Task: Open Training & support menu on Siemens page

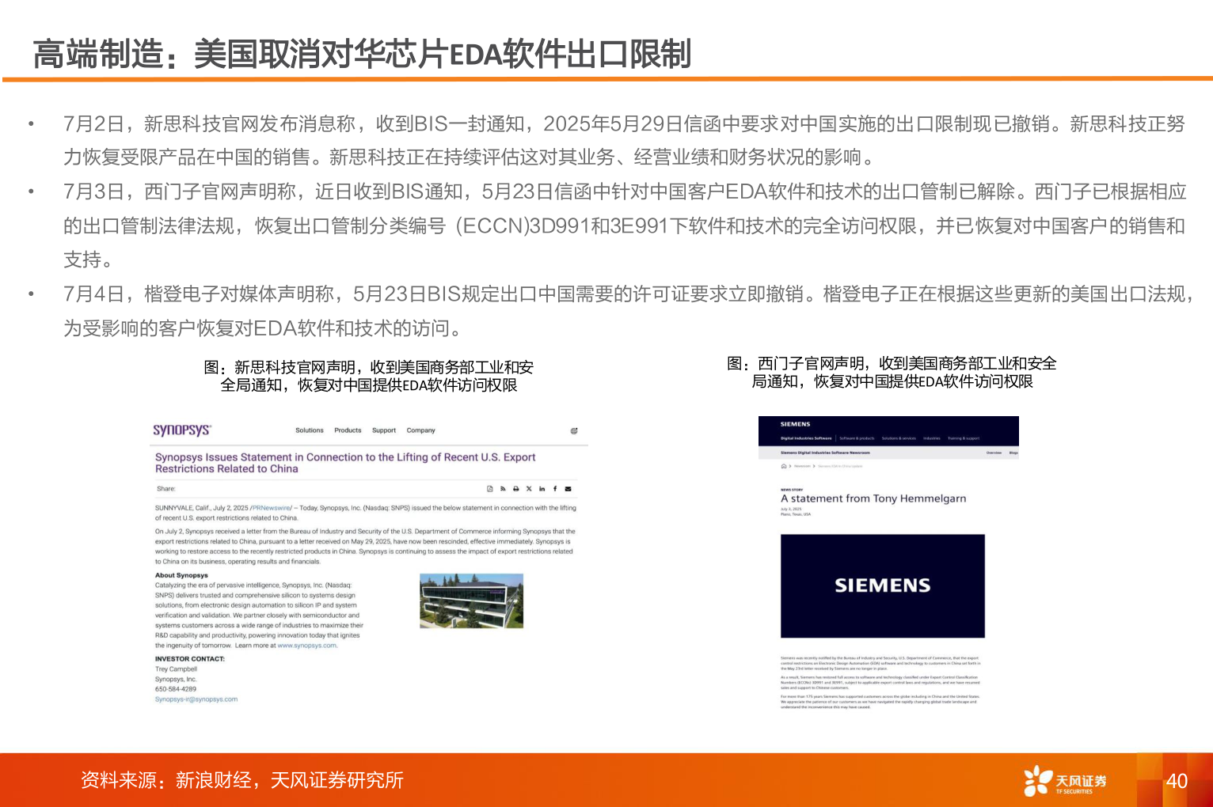Action: pos(964,438)
